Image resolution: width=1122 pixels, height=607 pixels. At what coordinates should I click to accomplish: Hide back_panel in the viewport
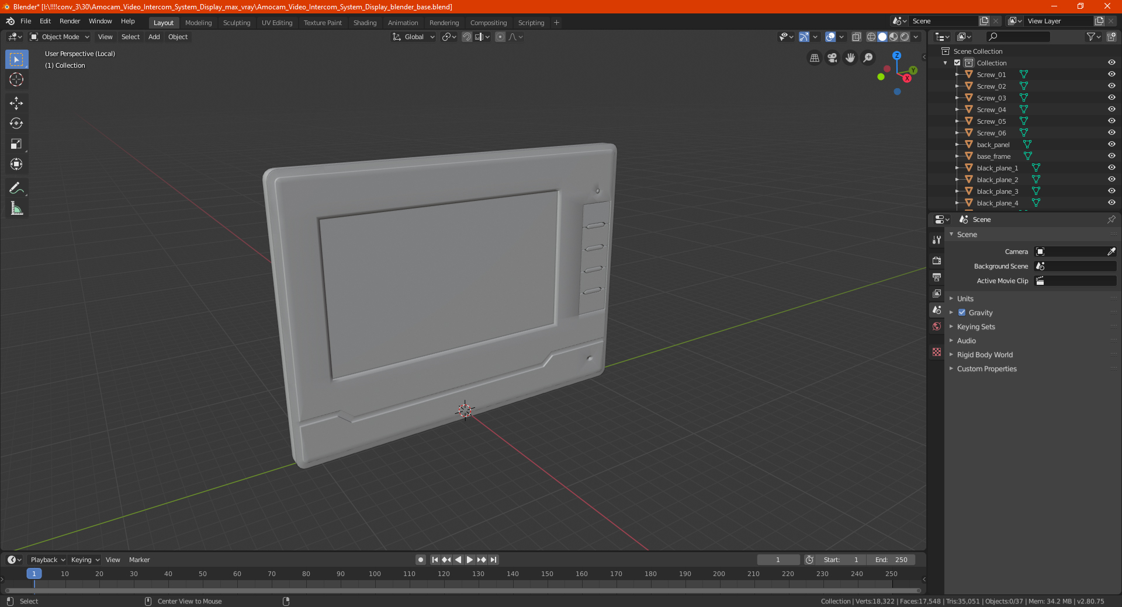point(1111,145)
